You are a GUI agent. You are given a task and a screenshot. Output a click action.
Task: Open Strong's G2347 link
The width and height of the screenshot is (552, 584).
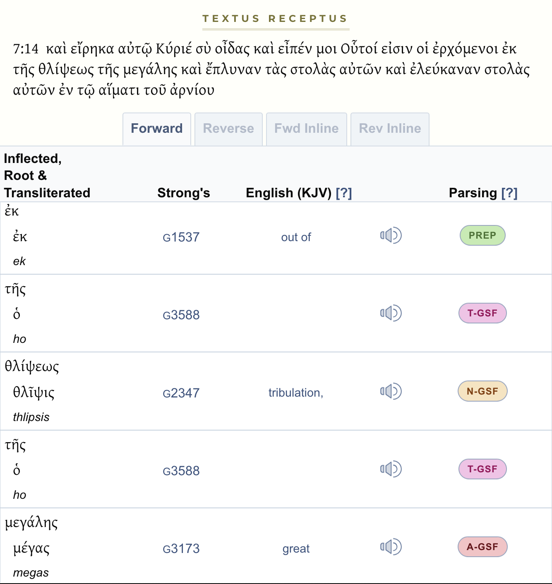[181, 393]
